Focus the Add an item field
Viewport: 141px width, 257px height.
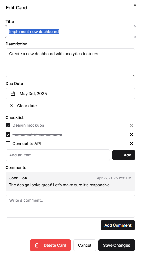58,155
